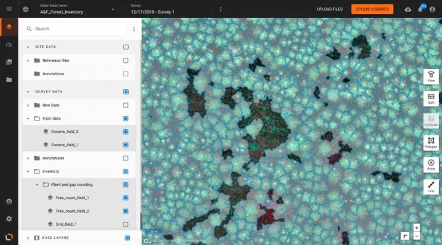442x245 pixels.
Task: Click the Upload Files link
Action: (329, 9)
